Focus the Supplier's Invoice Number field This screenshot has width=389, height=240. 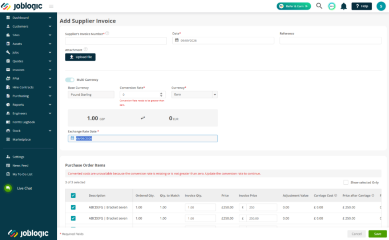[x=116, y=41]
